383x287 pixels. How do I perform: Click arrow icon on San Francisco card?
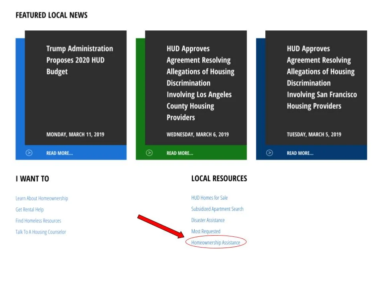coord(269,153)
